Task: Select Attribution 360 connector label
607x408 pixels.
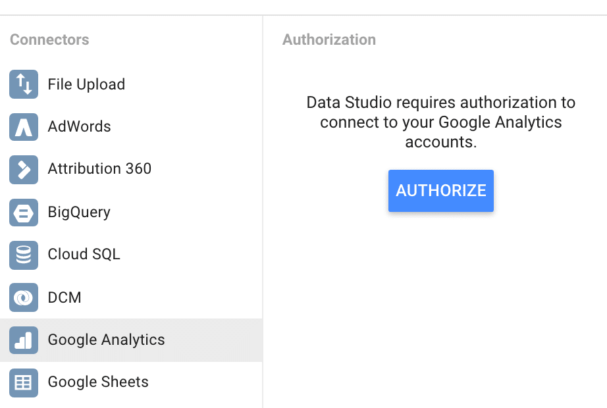Action: click(99, 168)
